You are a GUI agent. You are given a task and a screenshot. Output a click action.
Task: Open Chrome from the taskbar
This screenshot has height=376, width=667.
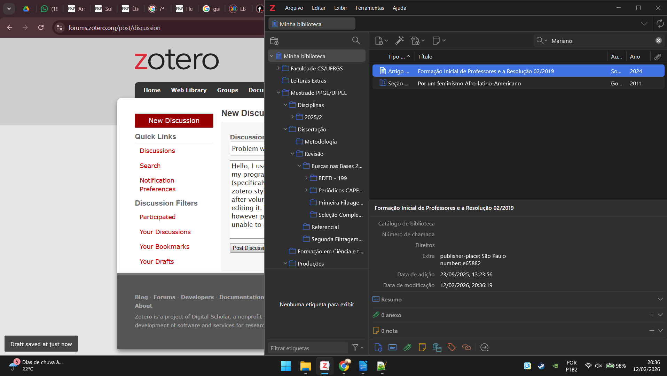[344, 366]
